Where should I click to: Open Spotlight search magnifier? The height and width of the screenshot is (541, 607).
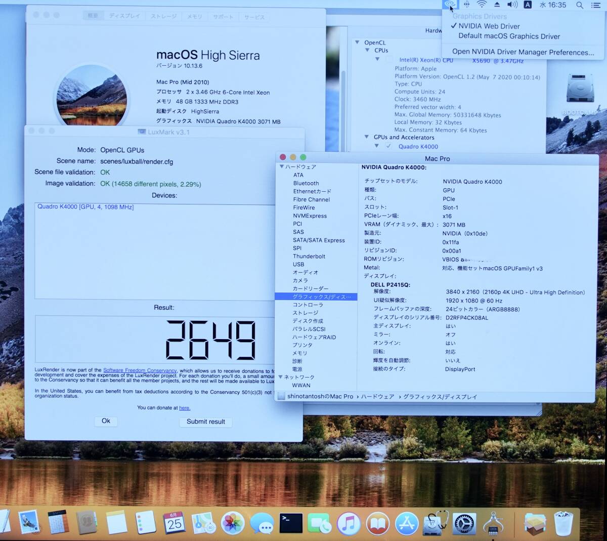coord(580,5)
